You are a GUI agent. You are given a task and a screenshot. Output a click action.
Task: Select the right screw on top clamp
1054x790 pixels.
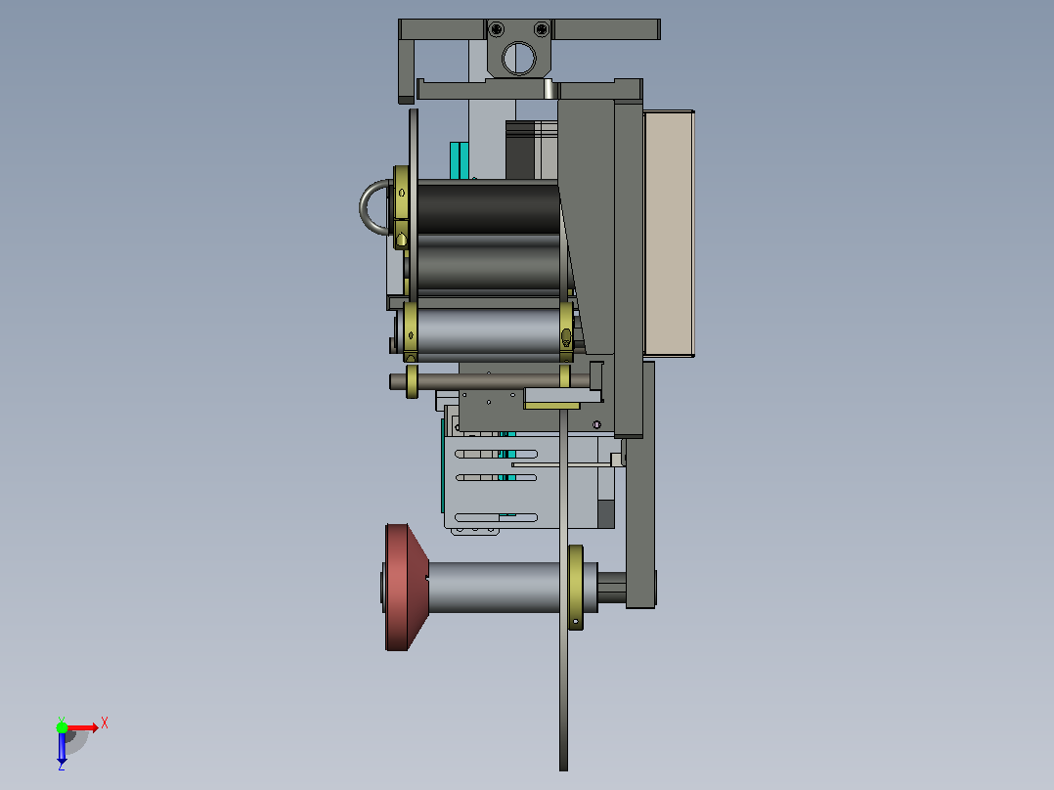tap(541, 29)
